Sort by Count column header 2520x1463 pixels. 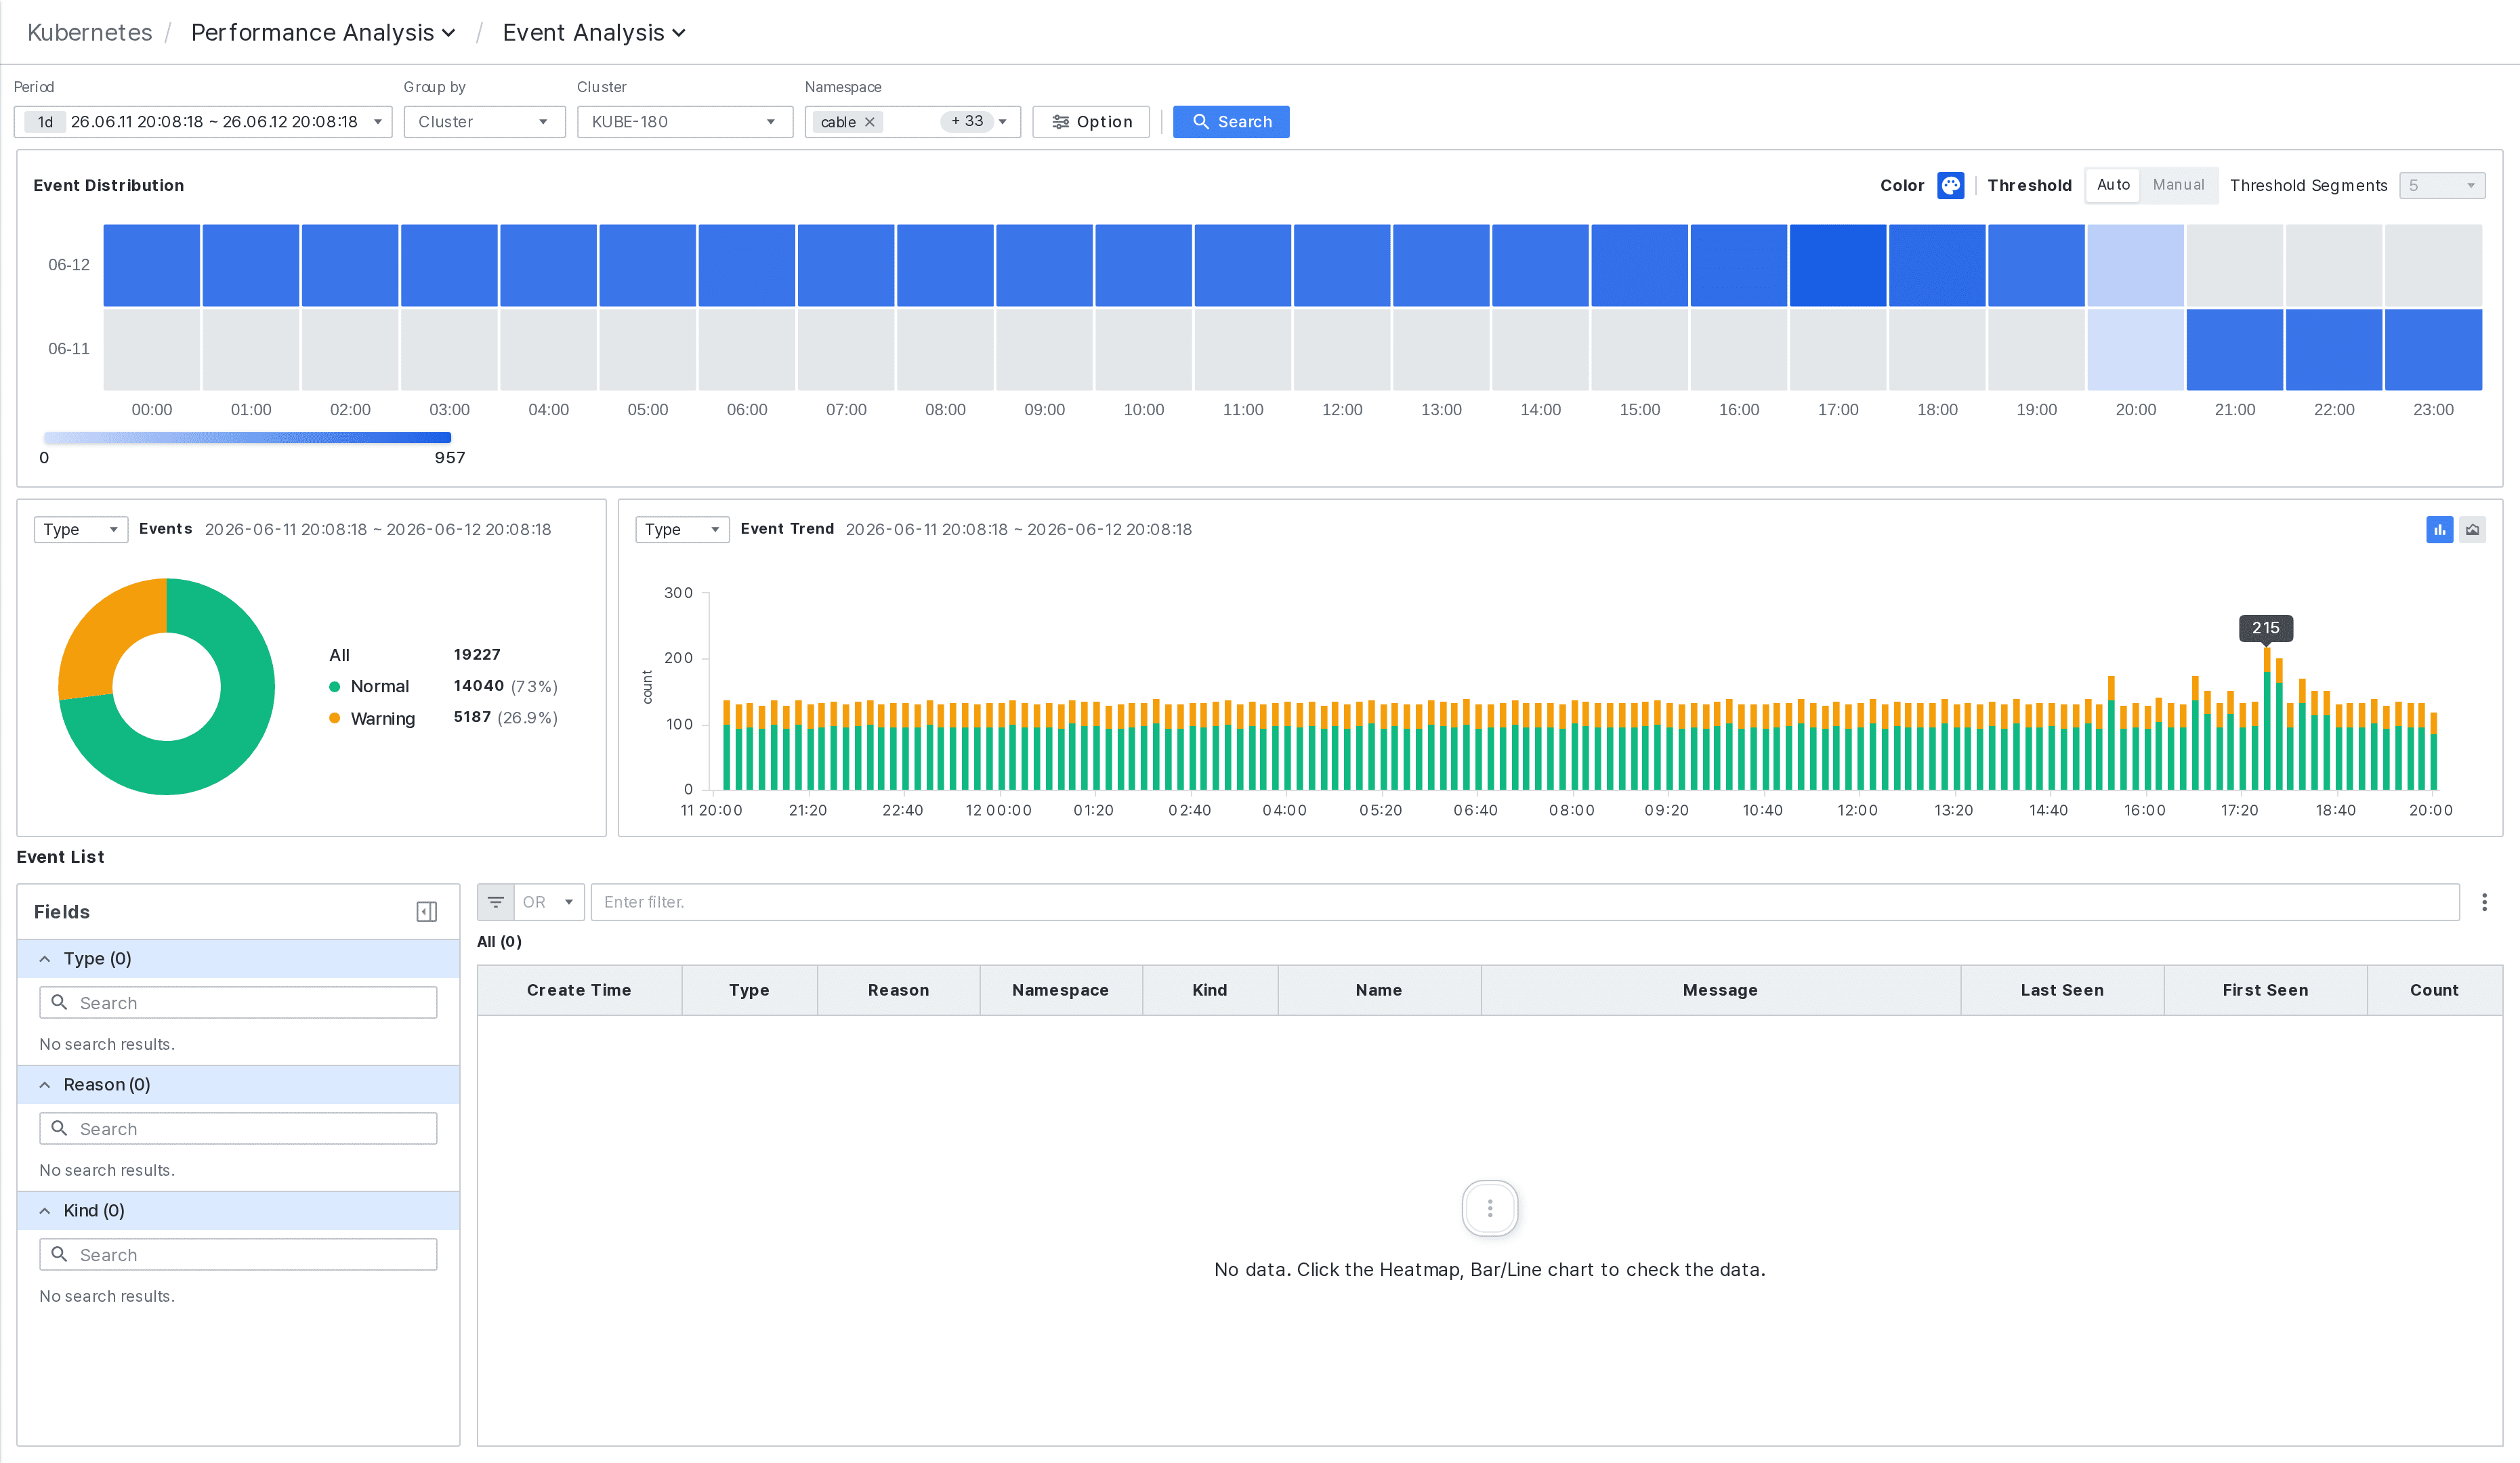click(x=2434, y=990)
